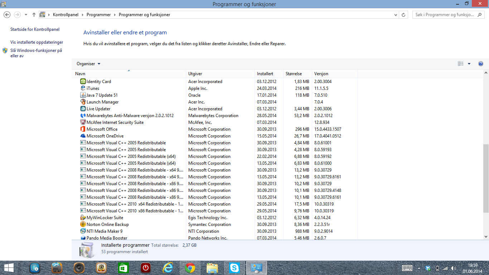This screenshot has width=489, height=275.
Task: Select the iTunes icon in the list
Action: (83, 88)
